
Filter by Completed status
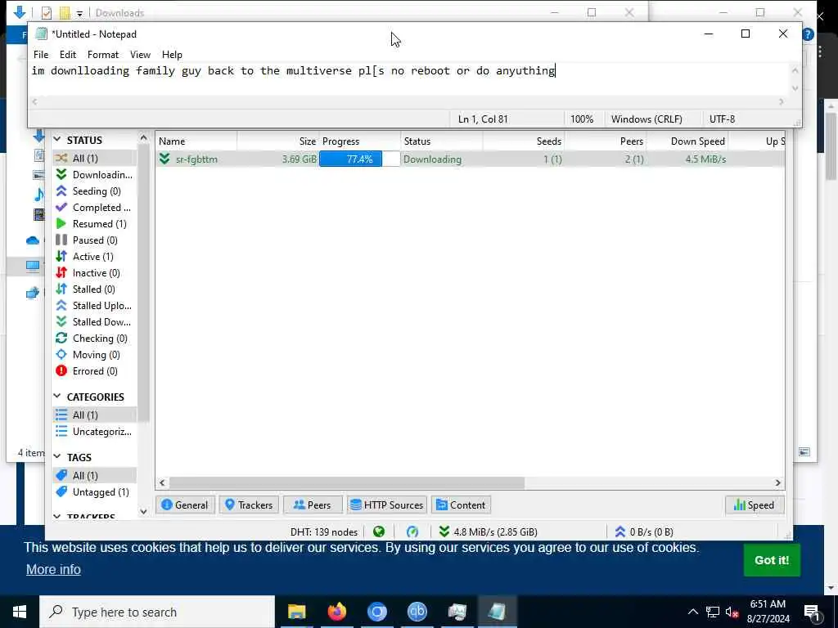pos(95,207)
